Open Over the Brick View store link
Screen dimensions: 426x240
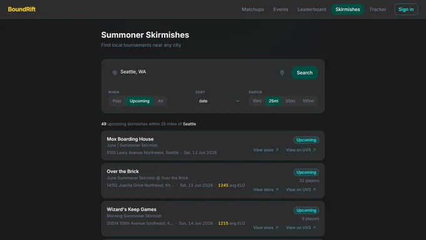click(266, 190)
